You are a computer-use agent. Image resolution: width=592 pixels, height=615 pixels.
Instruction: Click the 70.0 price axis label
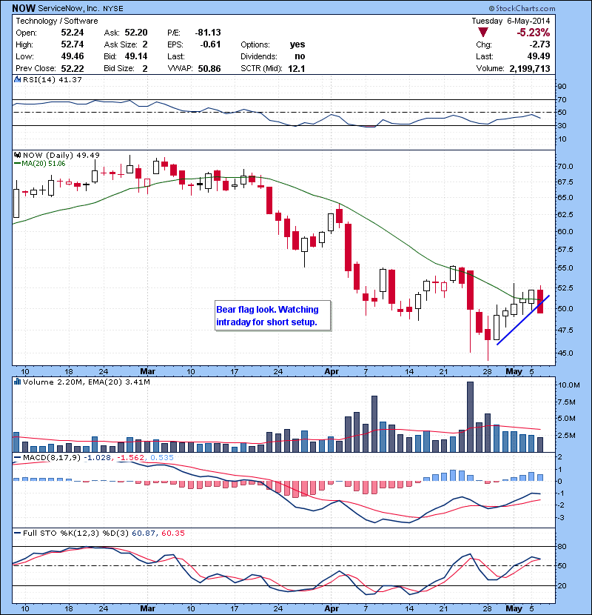pos(565,166)
